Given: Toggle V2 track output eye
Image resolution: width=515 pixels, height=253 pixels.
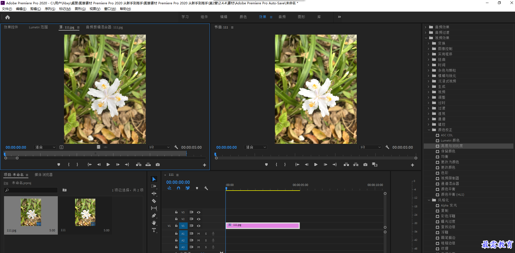Looking at the screenshot, I should coord(198,219).
